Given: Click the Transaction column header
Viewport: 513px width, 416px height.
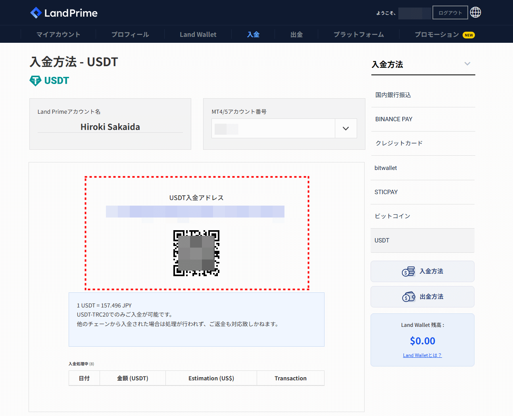Looking at the screenshot, I should click(290, 378).
